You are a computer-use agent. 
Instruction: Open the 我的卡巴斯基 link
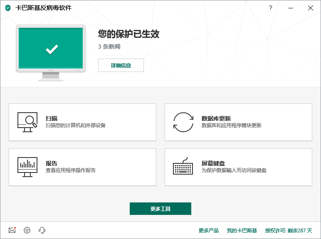tap(242, 230)
